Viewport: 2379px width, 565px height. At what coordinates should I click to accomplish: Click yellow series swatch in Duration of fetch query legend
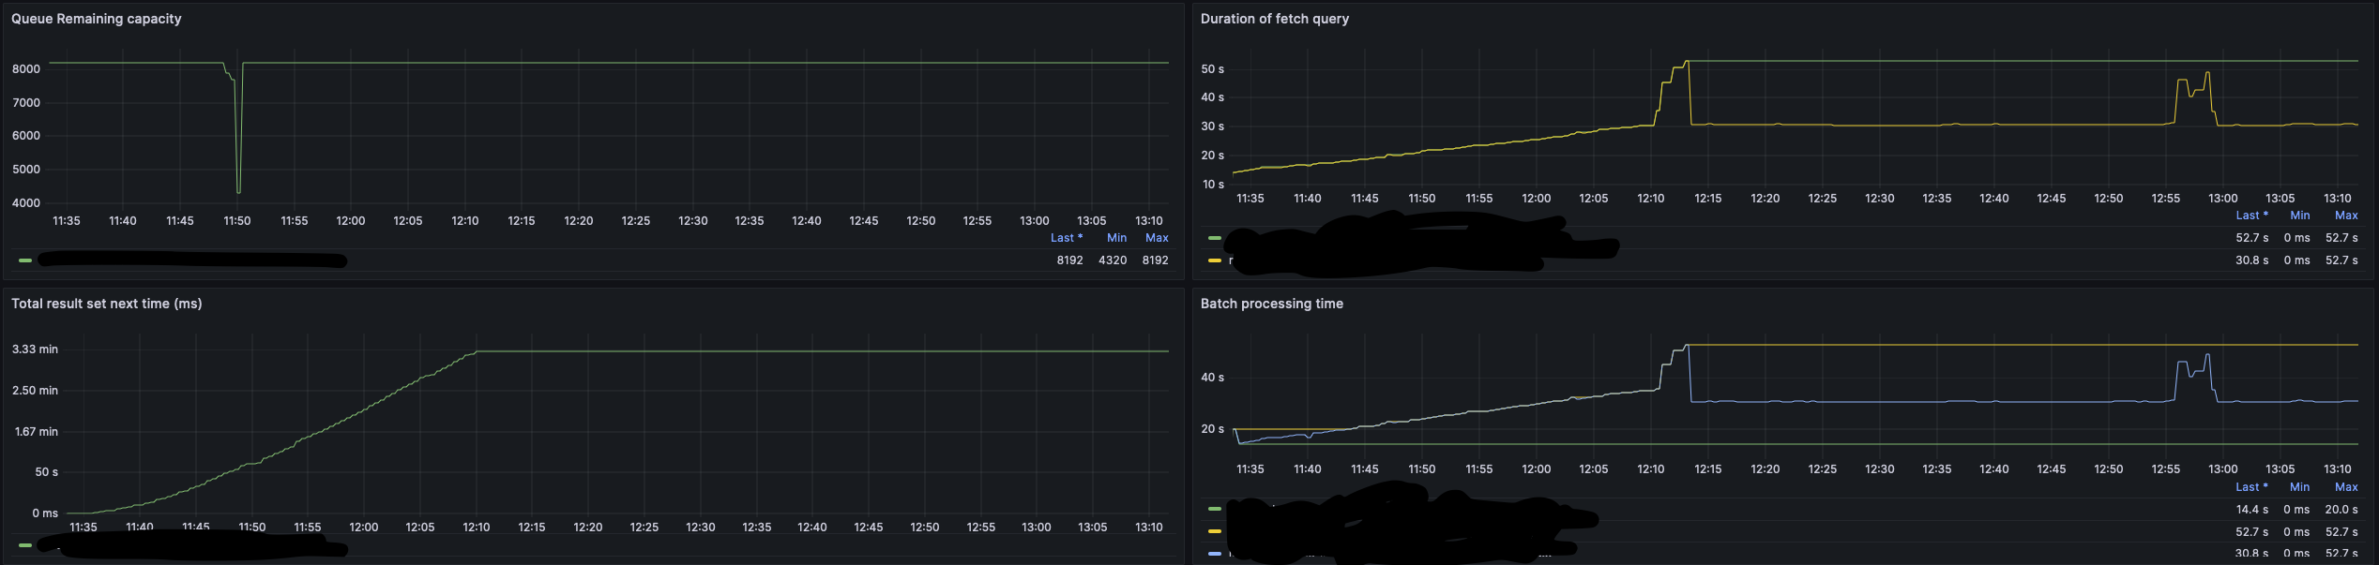click(1215, 260)
